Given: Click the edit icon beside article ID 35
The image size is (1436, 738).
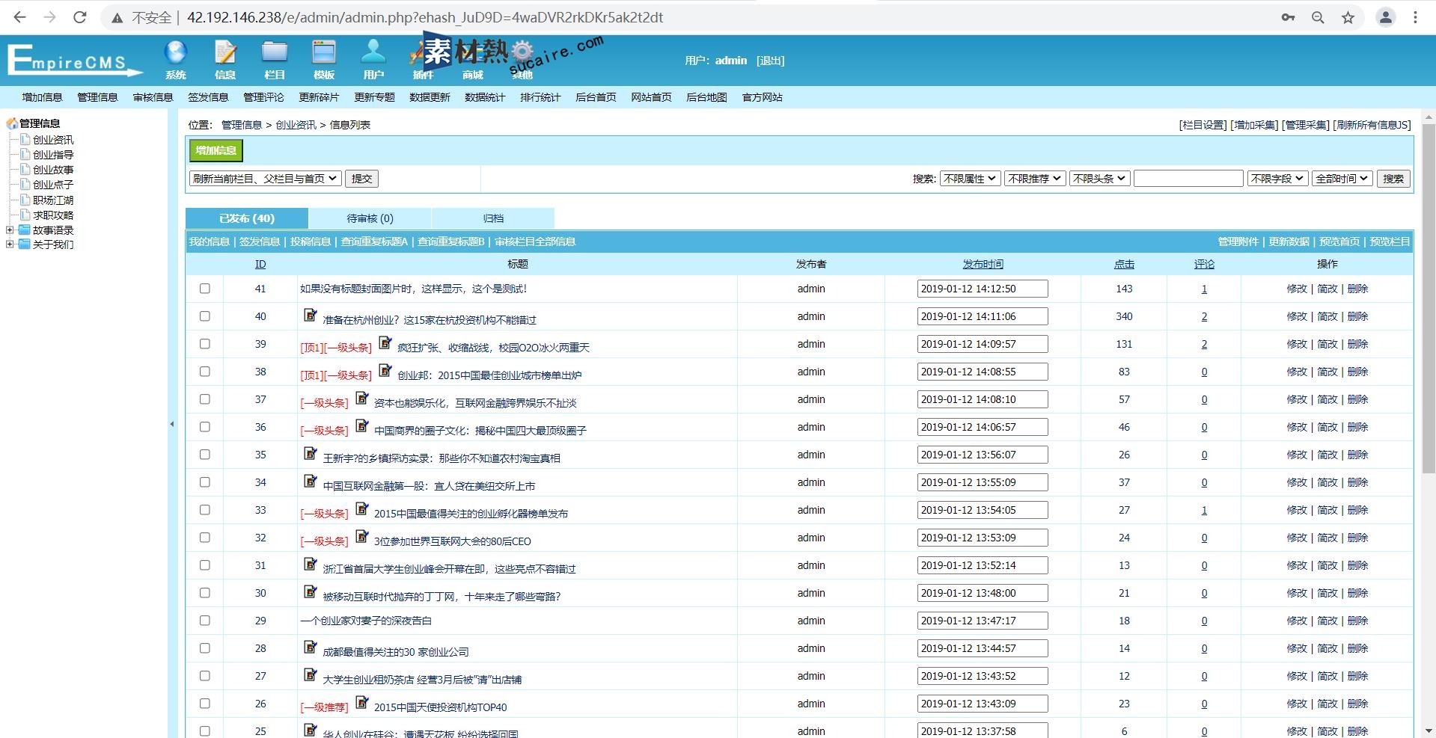Looking at the screenshot, I should tap(310, 453).
